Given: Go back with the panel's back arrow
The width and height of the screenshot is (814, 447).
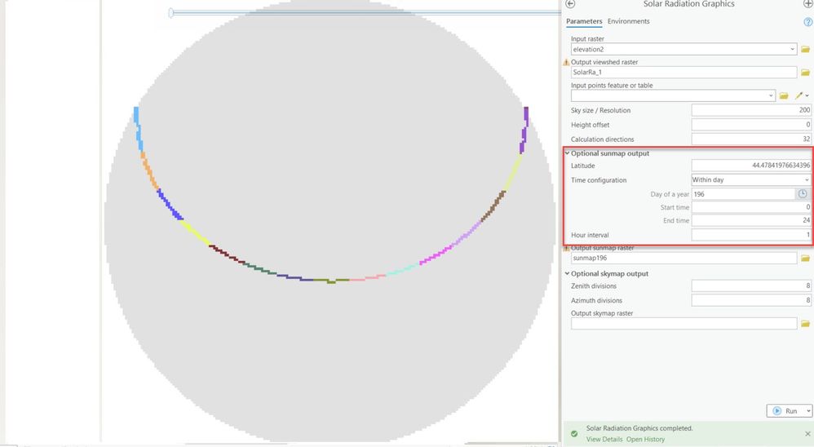Looking at the screenshot, I should coord(570,3).
